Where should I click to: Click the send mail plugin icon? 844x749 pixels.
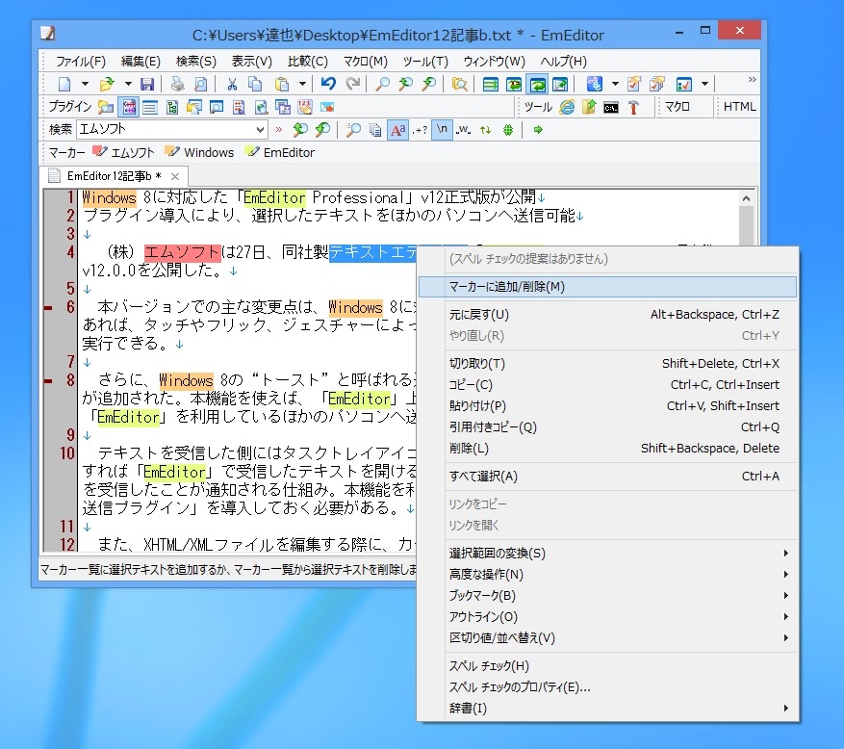click(x=327, y=107)
